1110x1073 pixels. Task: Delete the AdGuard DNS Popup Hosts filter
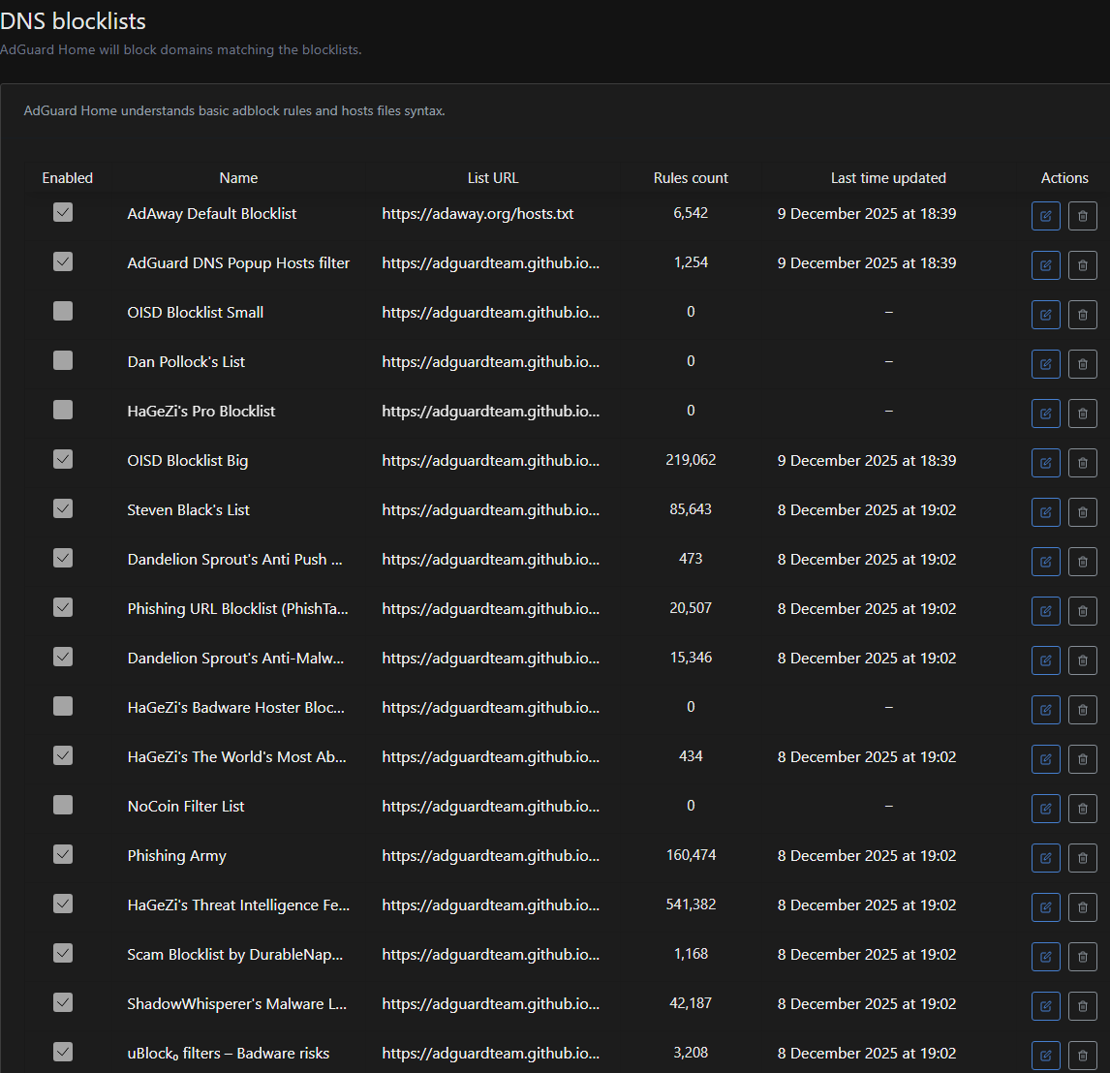(x=1082, y=265)
